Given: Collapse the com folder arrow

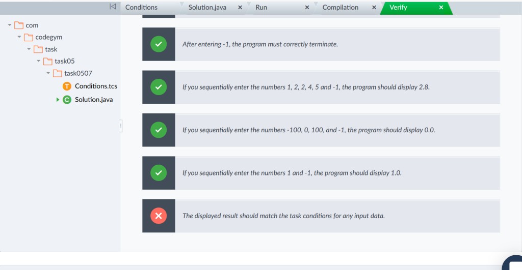Looking at the screenshot, I should pyautogui.click(x=10, y=25).
